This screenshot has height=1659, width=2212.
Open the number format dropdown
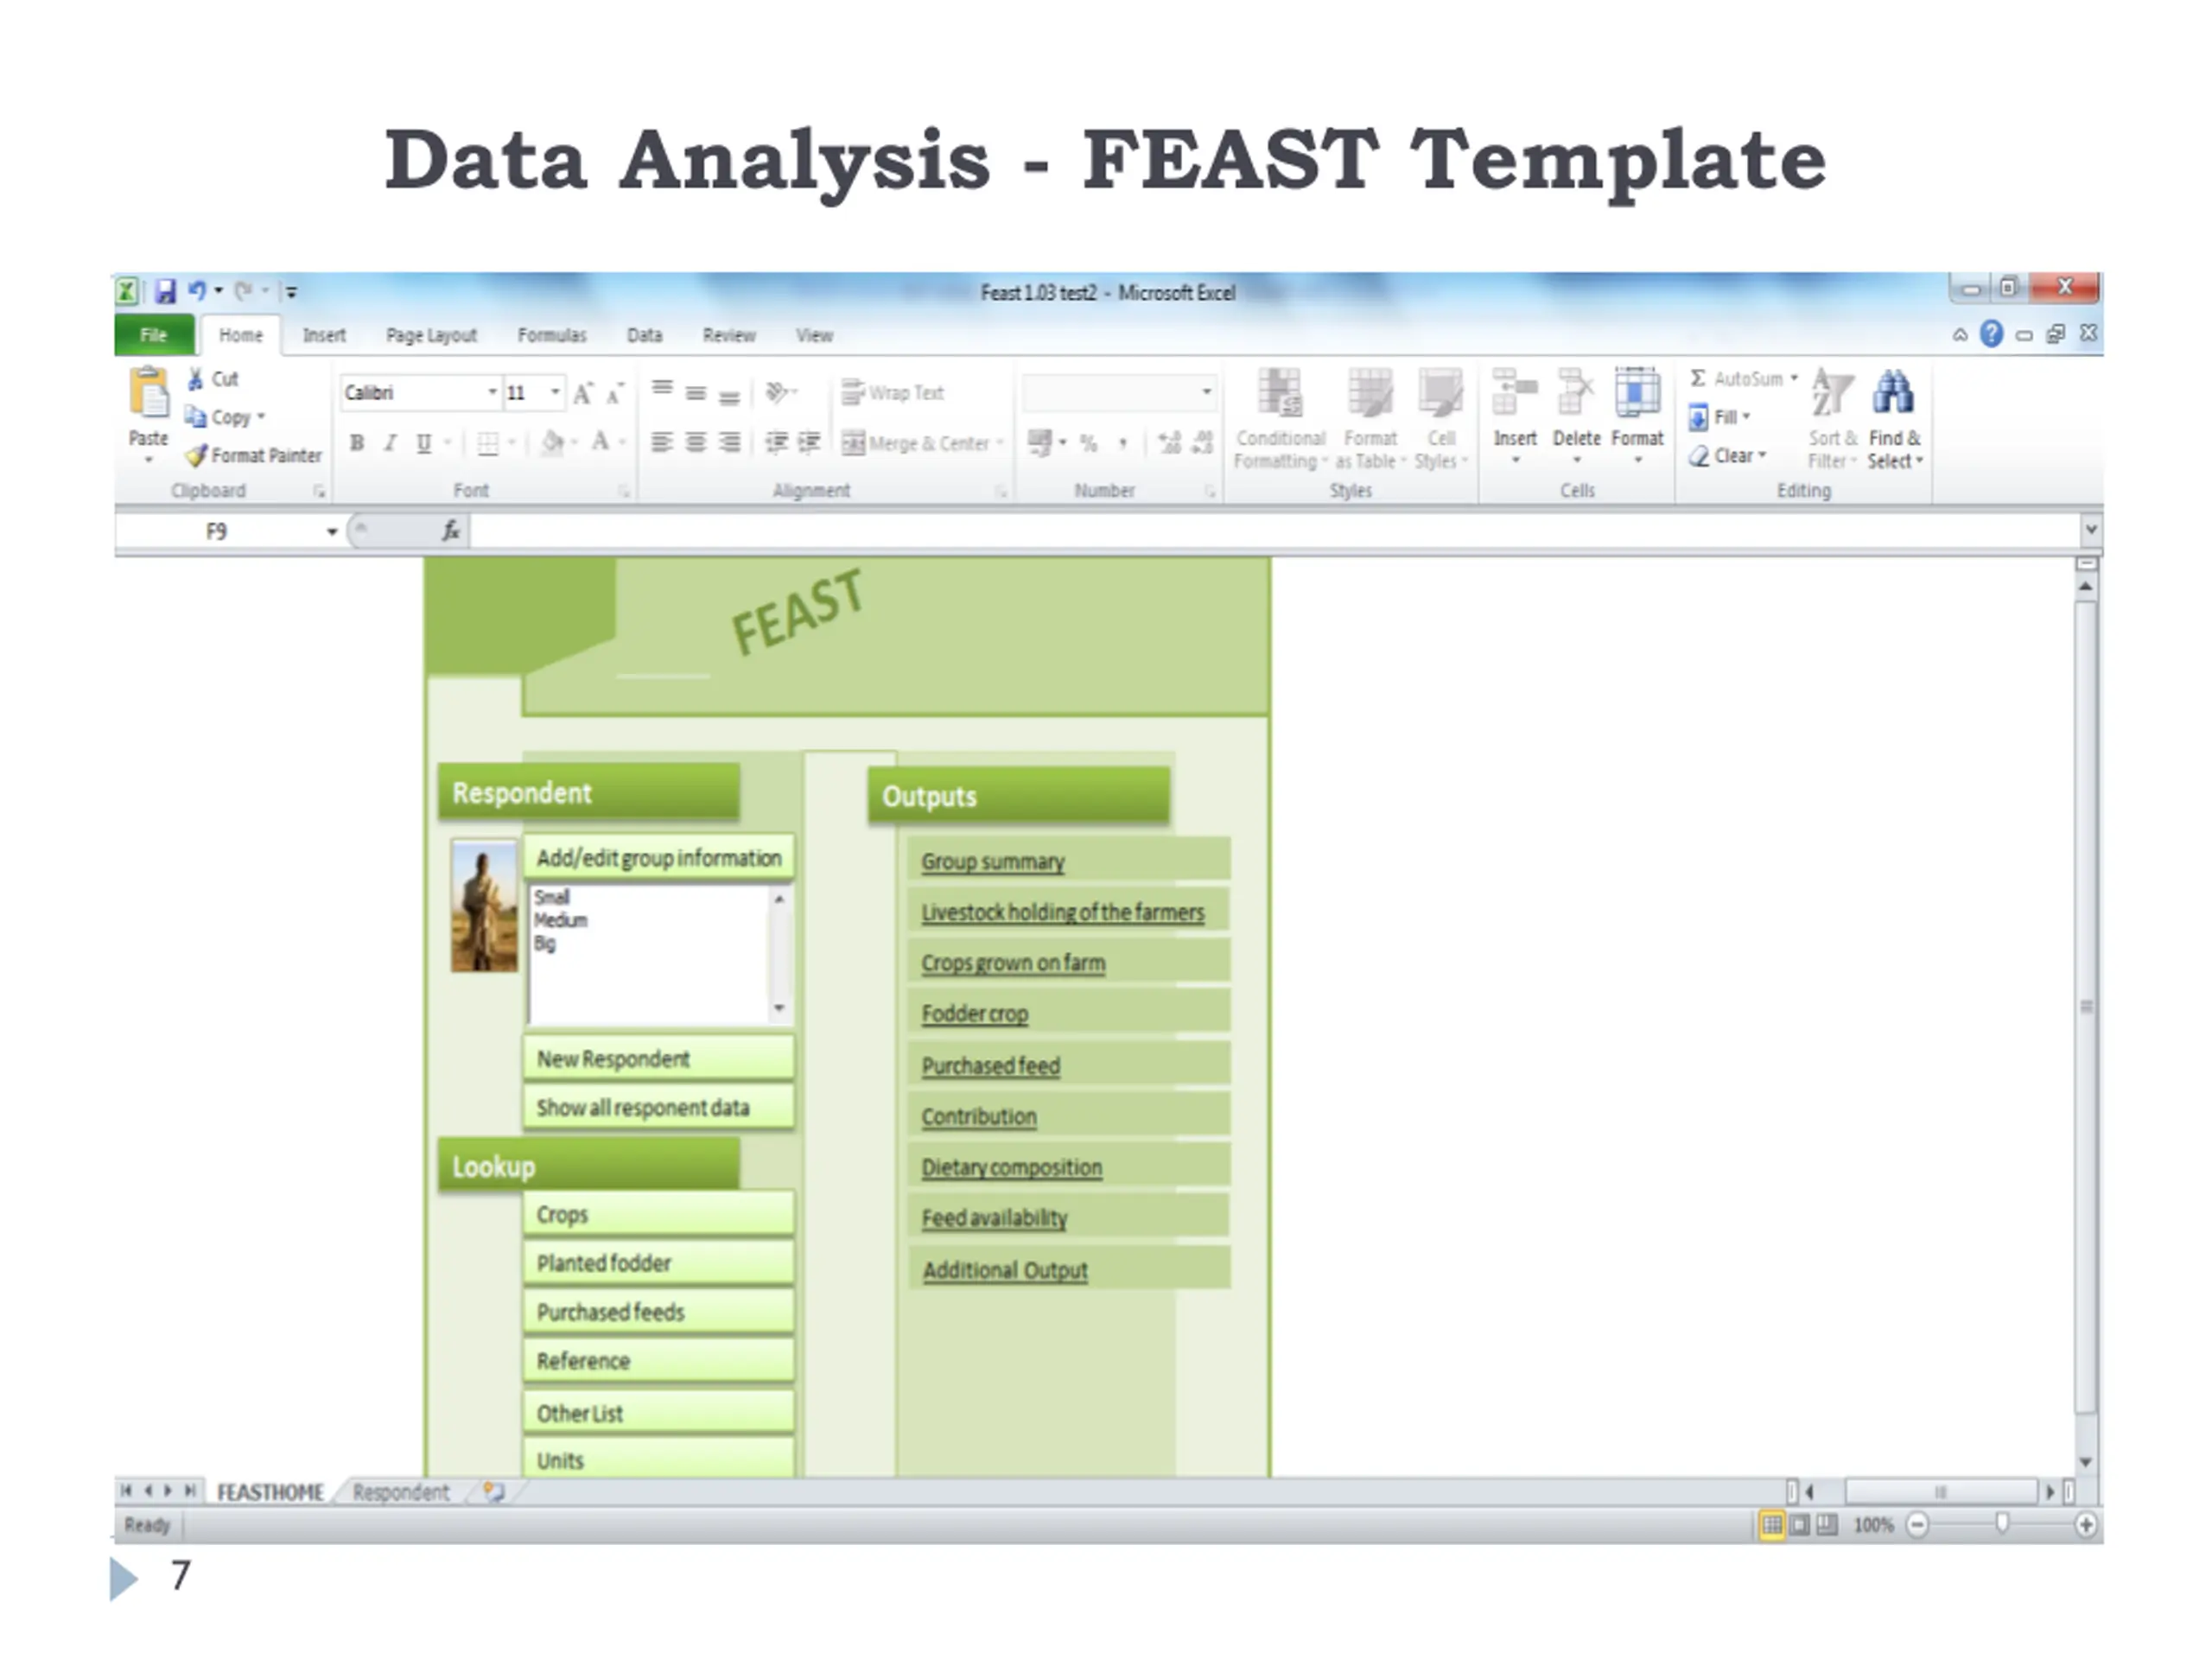[x=1206, y=392]
